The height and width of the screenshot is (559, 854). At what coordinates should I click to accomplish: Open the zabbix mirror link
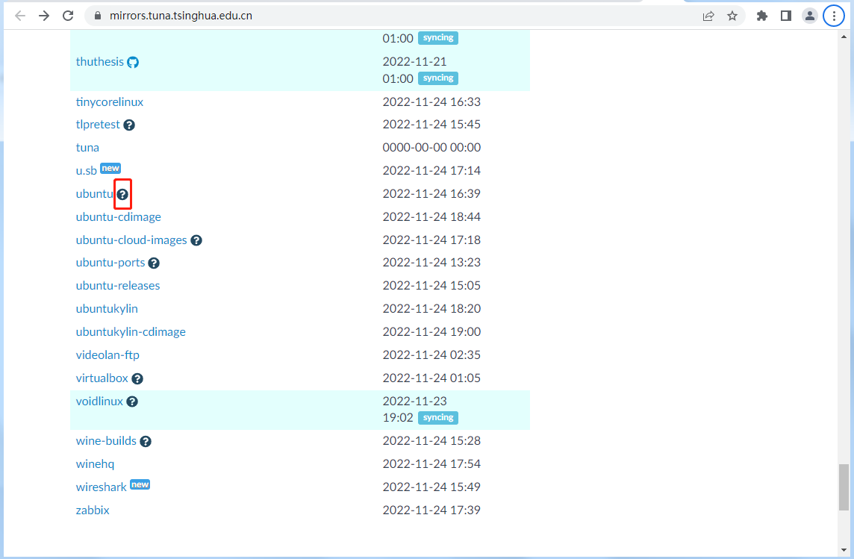click(93, 510)
